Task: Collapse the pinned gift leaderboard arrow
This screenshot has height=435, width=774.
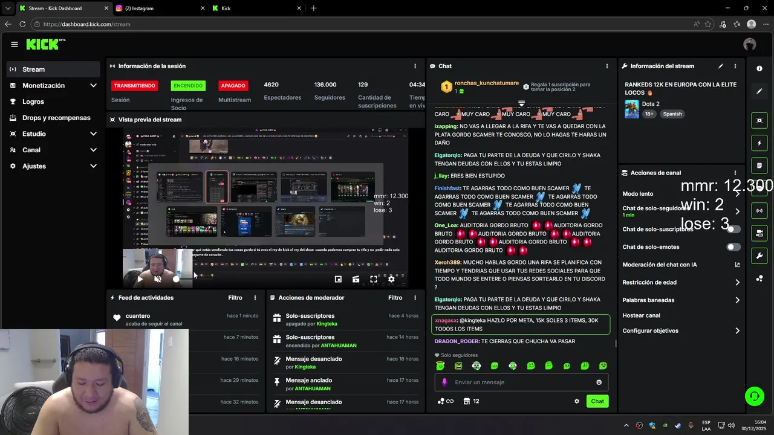Action: click(521, 104)
